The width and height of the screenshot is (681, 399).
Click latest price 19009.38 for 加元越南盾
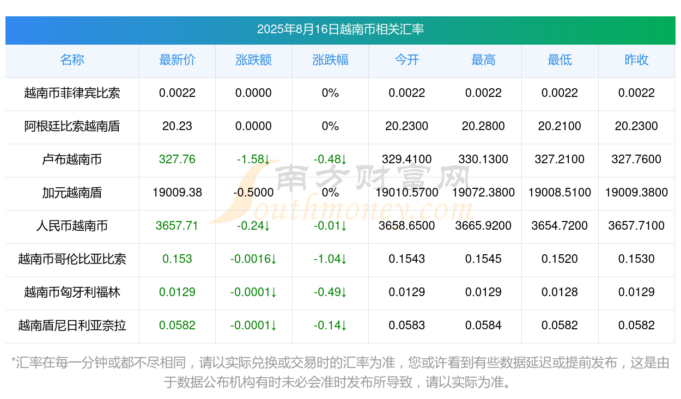tap(177, 193)
